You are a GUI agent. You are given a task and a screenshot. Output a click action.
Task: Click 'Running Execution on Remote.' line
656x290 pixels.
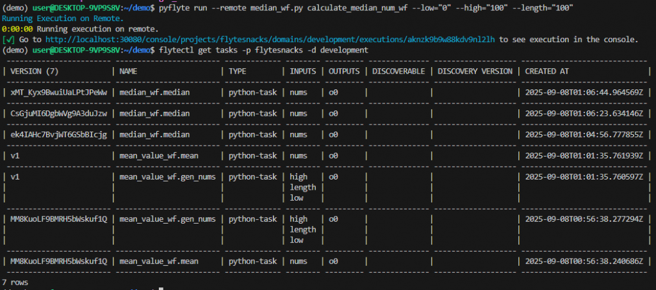63,19
